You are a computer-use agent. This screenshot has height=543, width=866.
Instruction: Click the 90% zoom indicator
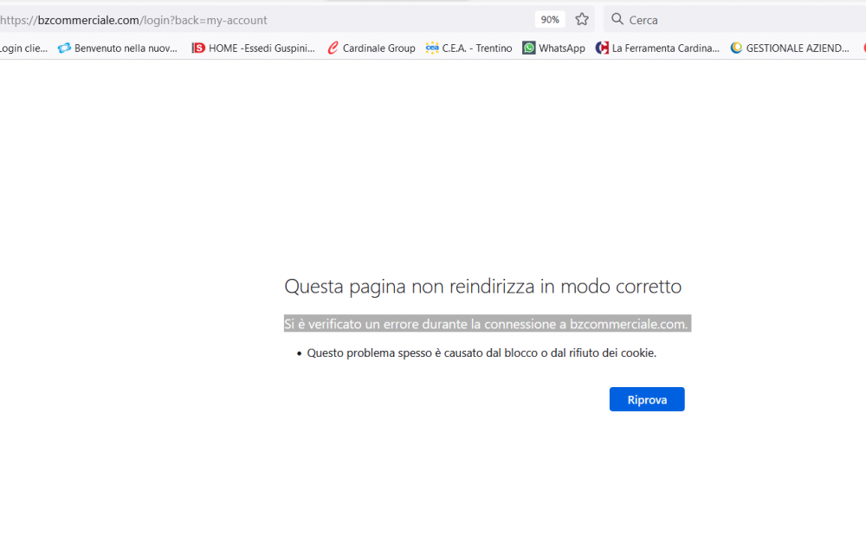549,18
